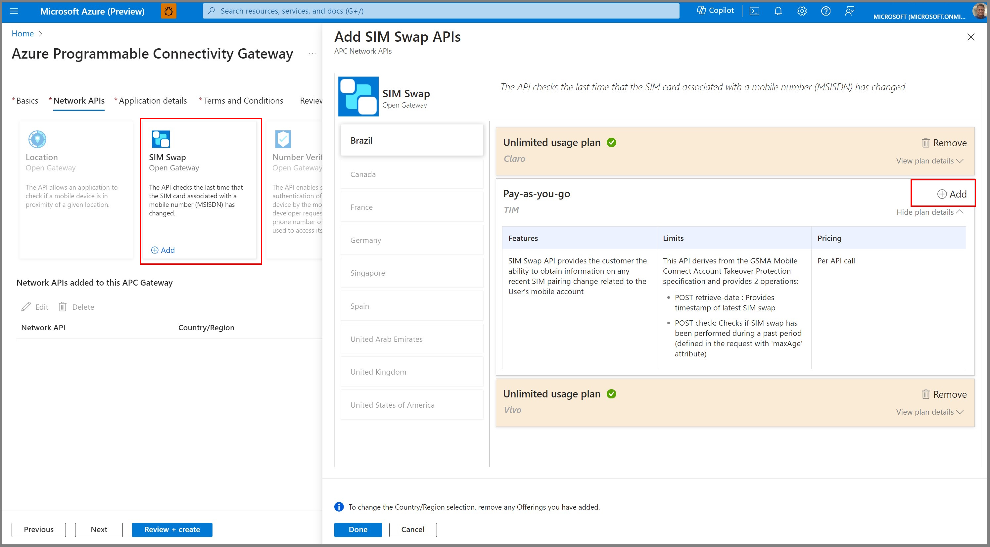990x547 pixels.
Task: Select Canada in the country list
Action: pos(412,174)
